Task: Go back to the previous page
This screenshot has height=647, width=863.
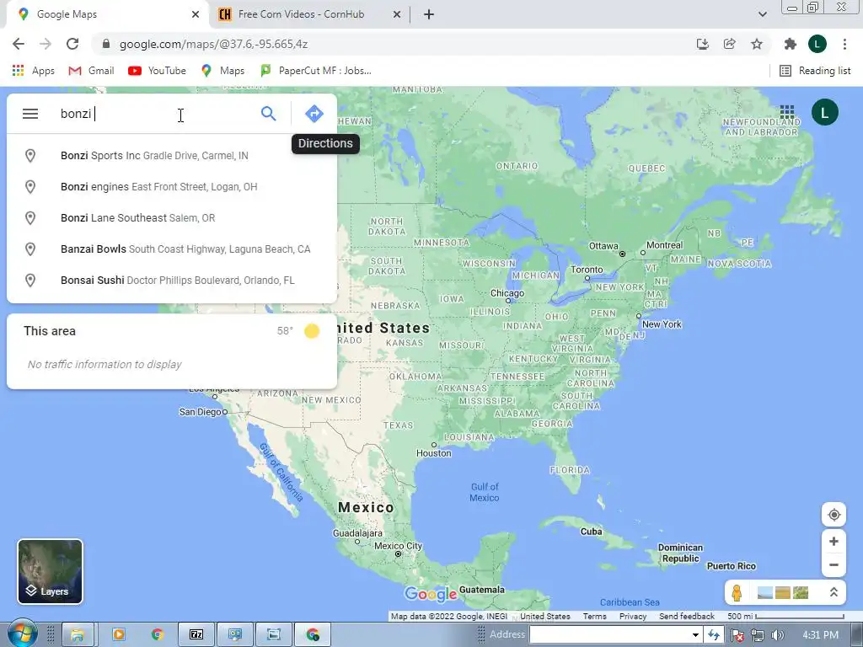Action: 19,44
